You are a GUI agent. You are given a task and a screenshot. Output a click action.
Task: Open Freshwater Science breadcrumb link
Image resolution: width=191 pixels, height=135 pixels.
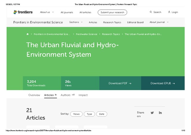87,34
